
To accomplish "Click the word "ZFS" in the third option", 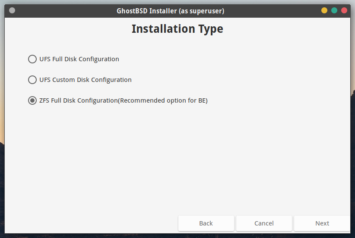I will pyautogui.click(x=44, y=100).
